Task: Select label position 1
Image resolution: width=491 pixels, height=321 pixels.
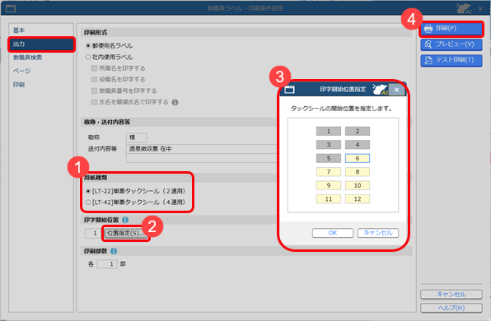Action: [x=329, y=131]
